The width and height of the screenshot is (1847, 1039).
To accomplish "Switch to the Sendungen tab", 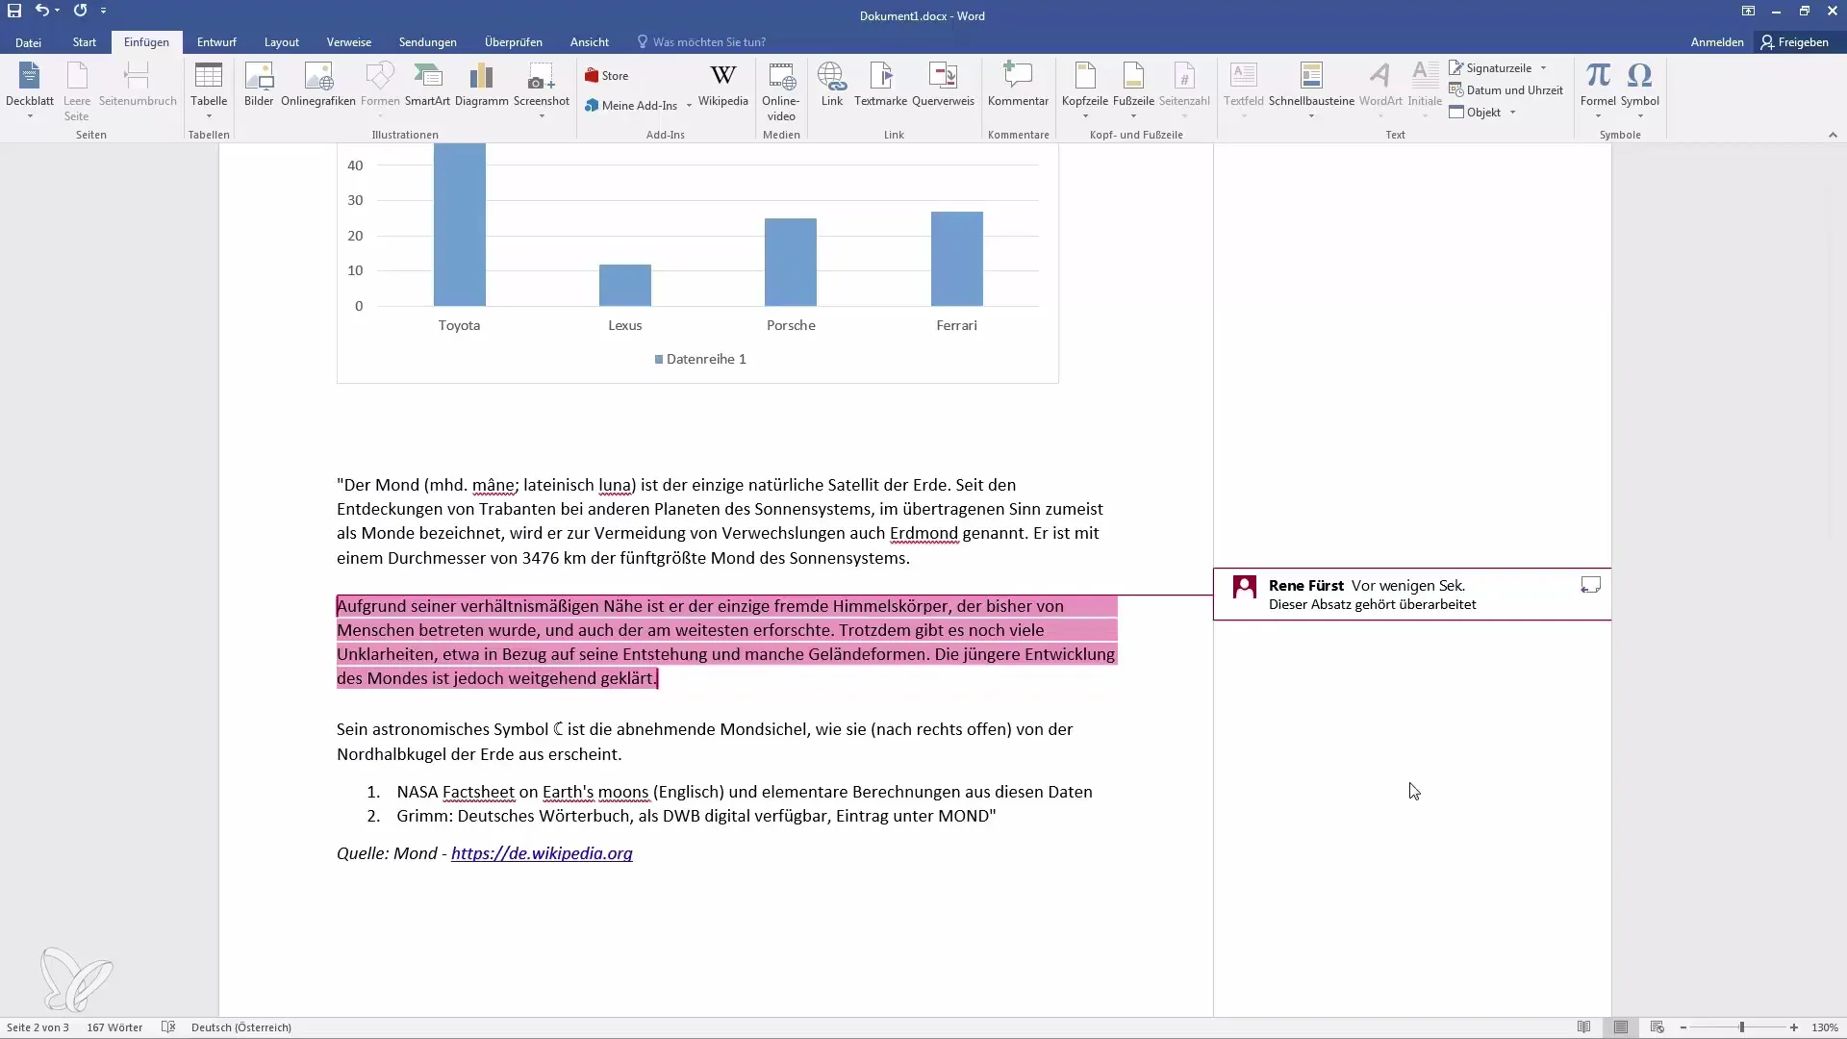I will (x=428, y=42).
